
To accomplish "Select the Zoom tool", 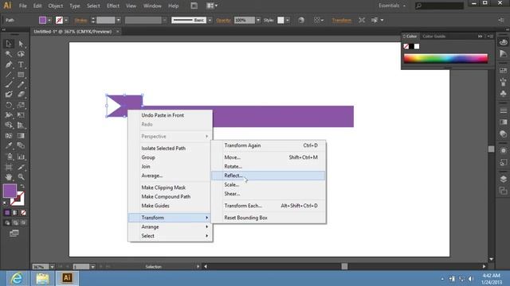I will coord(21,177).
